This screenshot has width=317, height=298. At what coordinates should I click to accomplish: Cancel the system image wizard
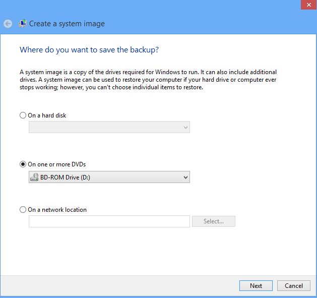point(294,286)
